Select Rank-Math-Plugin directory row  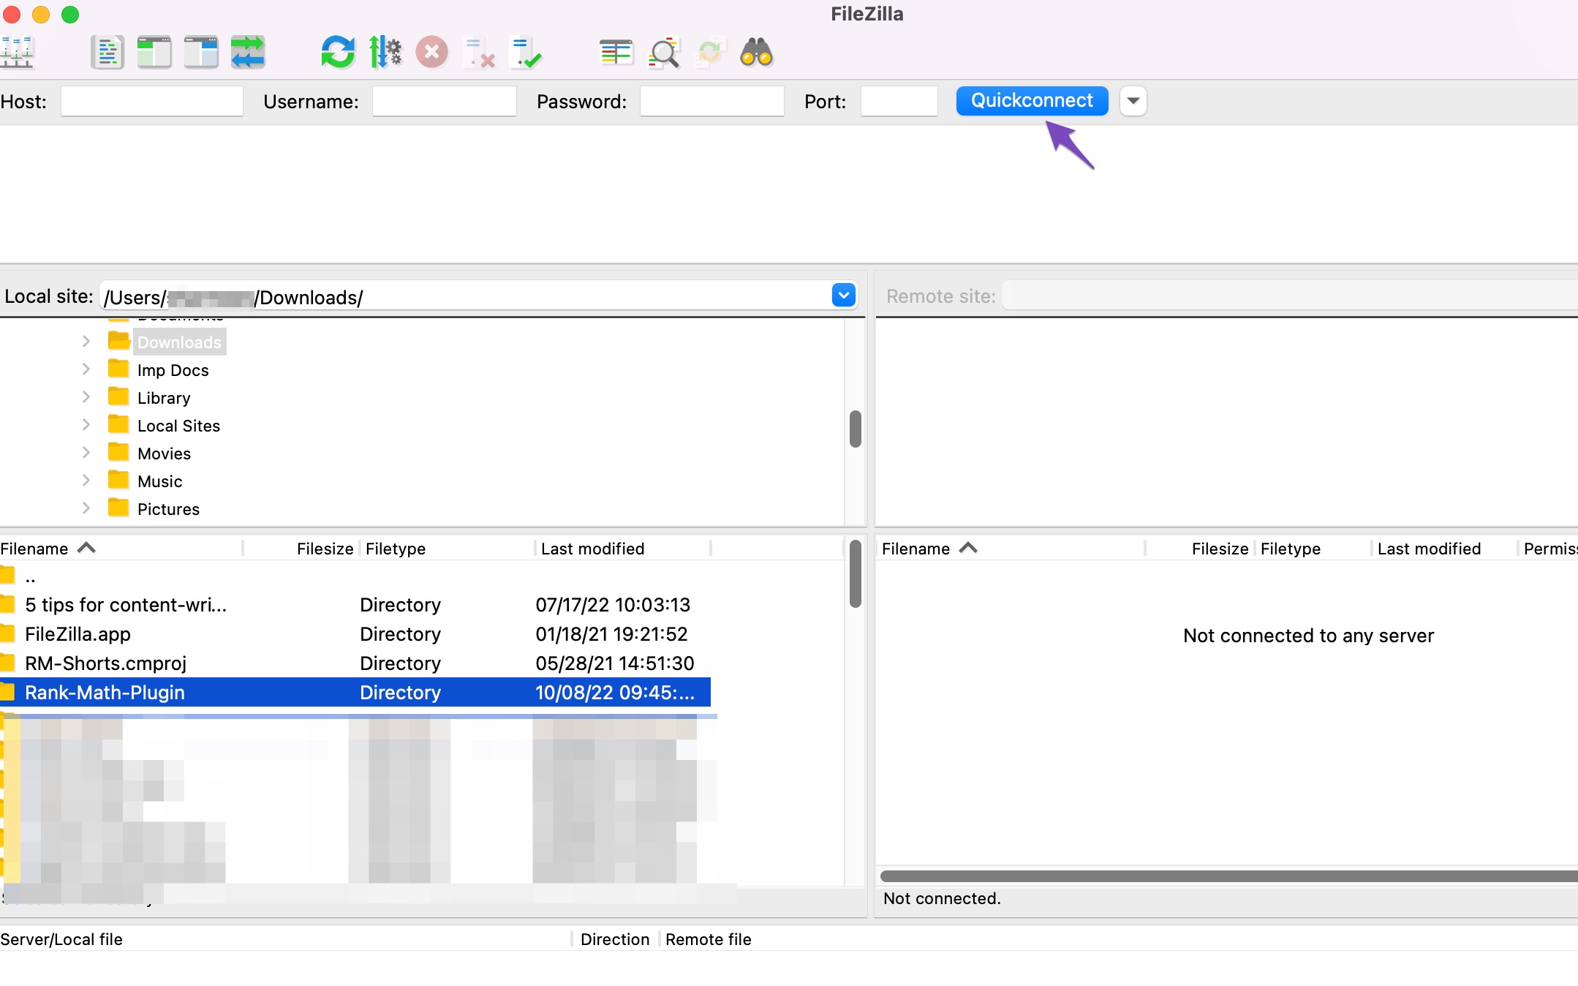355,692
